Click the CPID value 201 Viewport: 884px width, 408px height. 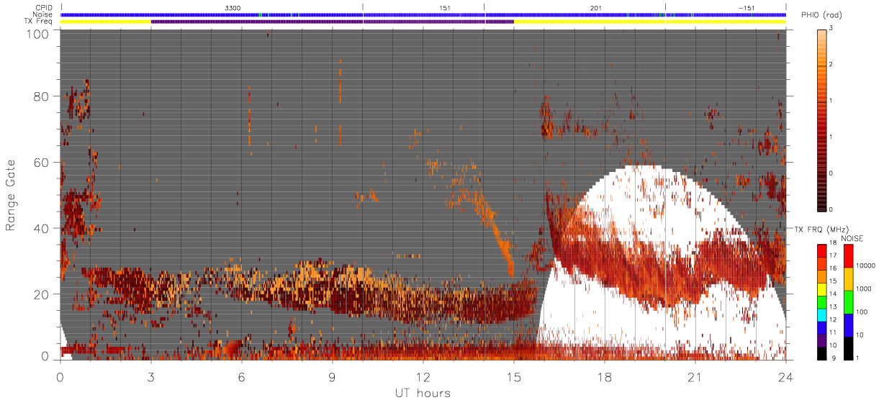coord(596,7)
